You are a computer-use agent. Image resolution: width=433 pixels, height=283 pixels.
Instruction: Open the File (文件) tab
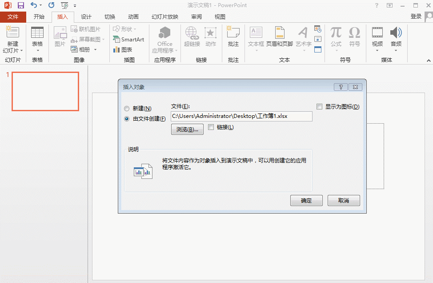(x=13, y=17)
